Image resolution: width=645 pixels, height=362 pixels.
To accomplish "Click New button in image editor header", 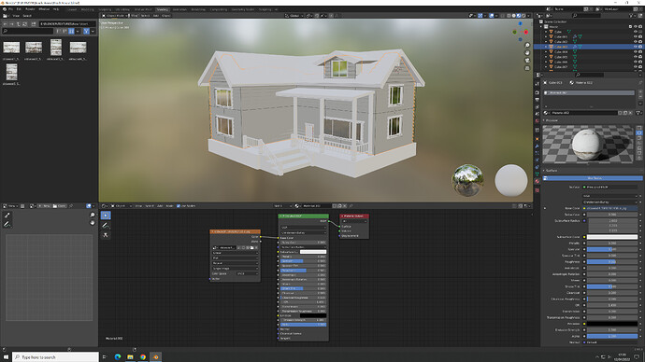I will pos(45,206).
